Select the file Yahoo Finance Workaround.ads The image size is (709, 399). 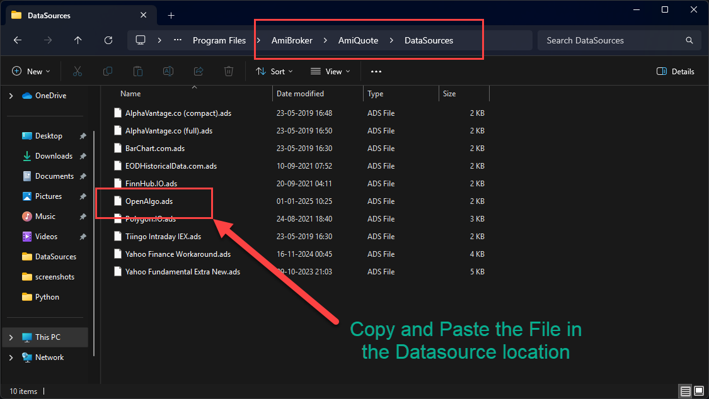point(178,254)
